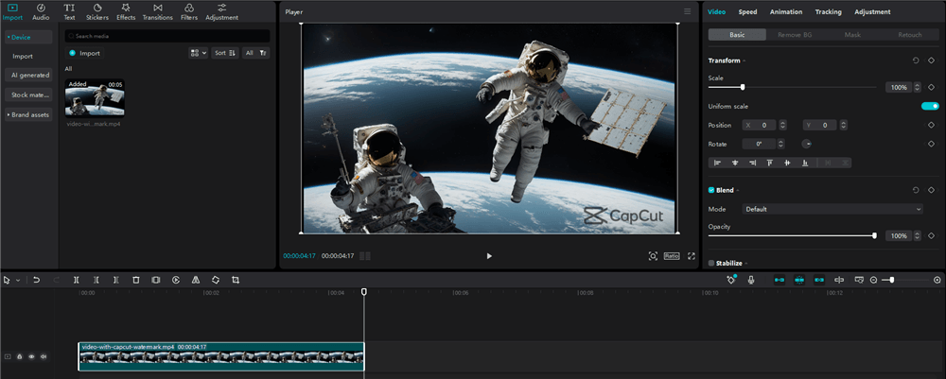This screenshot has height=379, width=946.
Task: Collapse the Transform section
Action: [744, 60]
